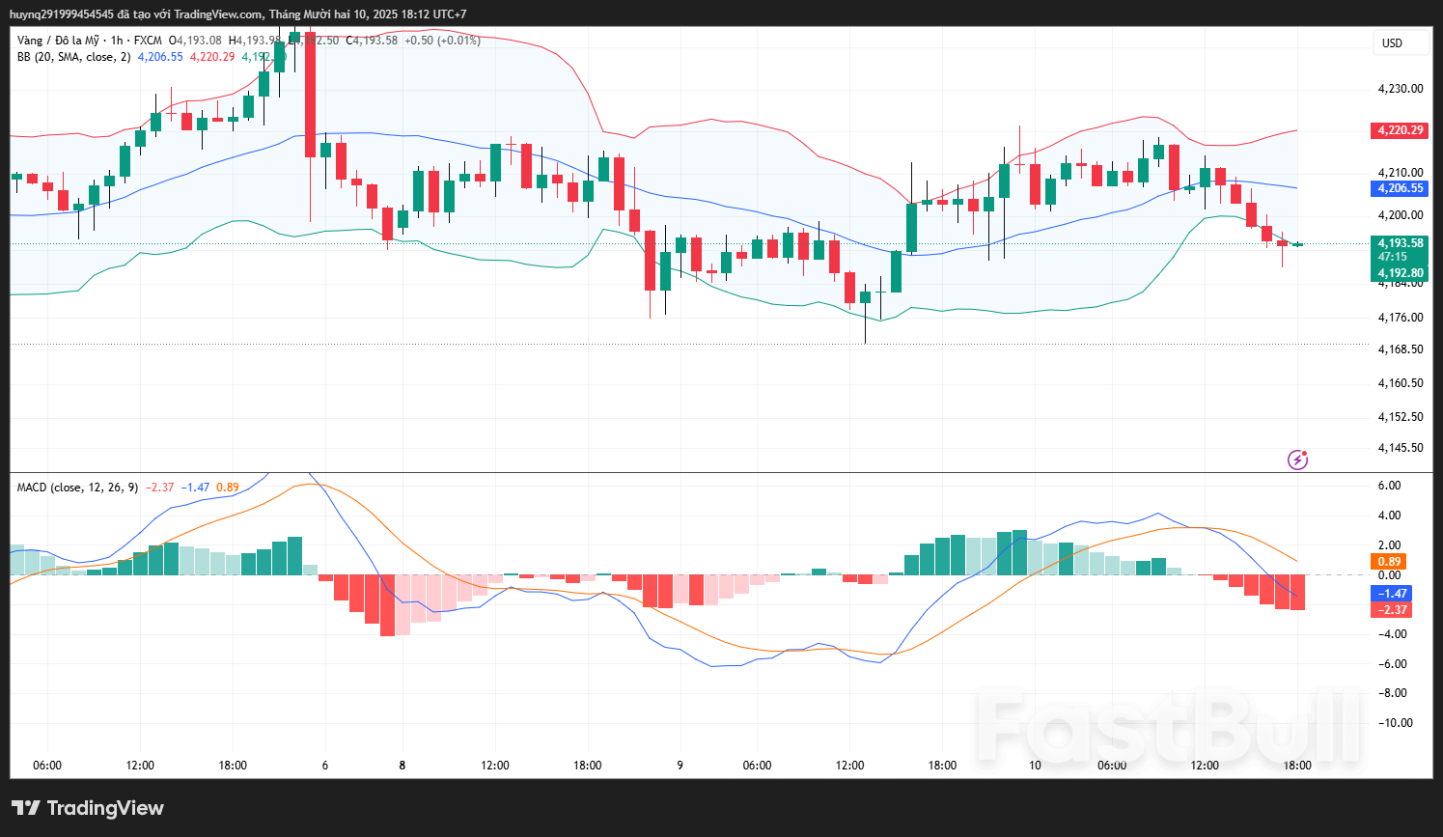Click the FastBull watermark logo
Viewport: 1443px width, 837px height.
pos(1170,728)
